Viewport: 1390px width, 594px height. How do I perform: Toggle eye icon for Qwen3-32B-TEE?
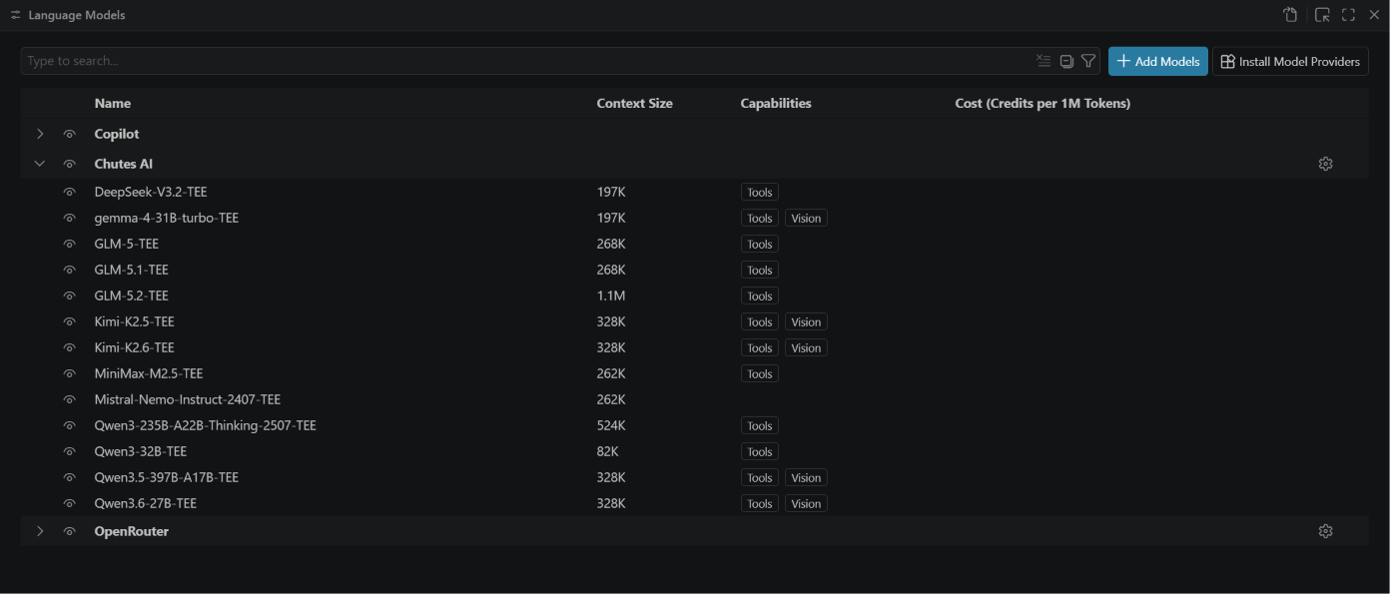pyautogui.click(x=70, y=451)
